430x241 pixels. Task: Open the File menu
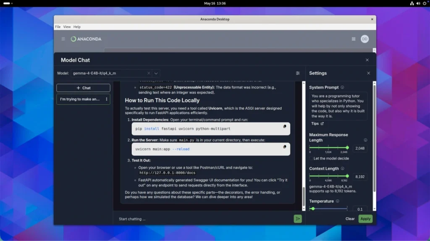pyautogui.click(x=58, y=27)
